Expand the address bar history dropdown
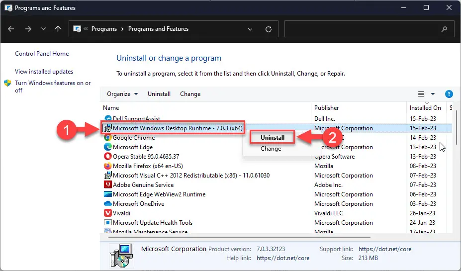Screen dimensions: 461x271 point(250,29)
